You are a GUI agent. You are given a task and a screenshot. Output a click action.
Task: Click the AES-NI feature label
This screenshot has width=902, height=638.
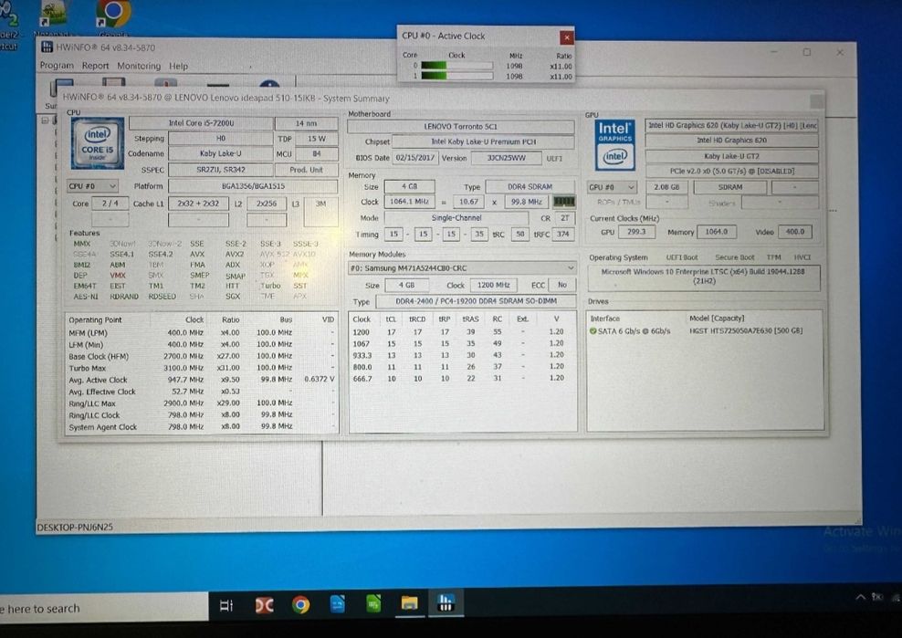pos(86,297)
